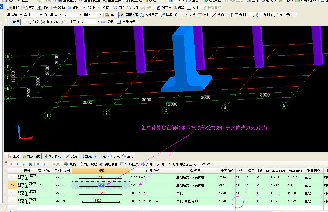Toggle 动态输入 (dynamic input)
The width and height of the screenshot is (328, 212).
(52, 156)
